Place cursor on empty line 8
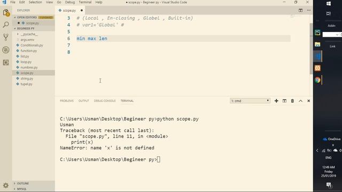 click(x=183, y=52)
